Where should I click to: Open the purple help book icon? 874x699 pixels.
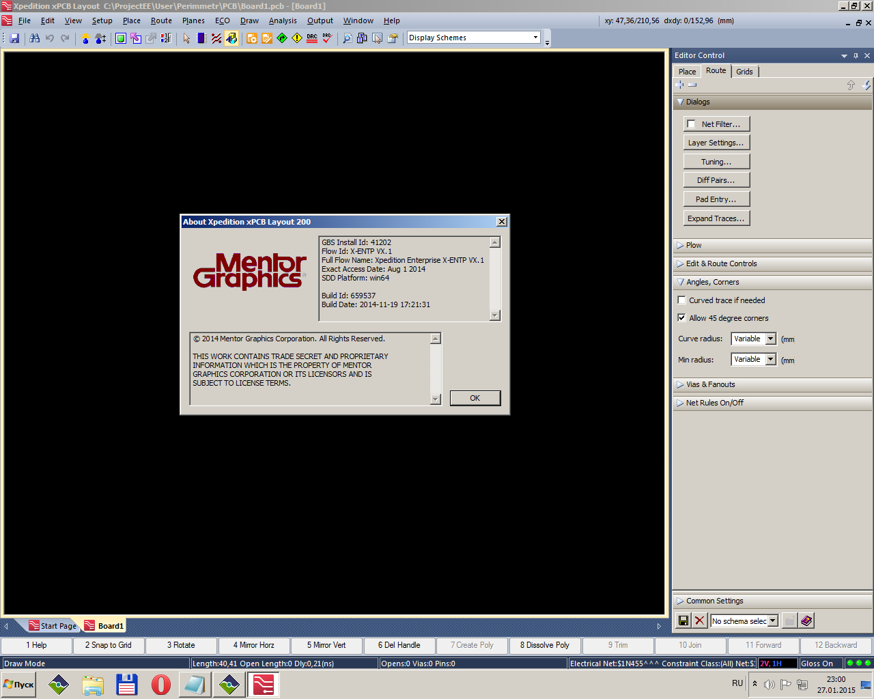[x=806, y=620]
